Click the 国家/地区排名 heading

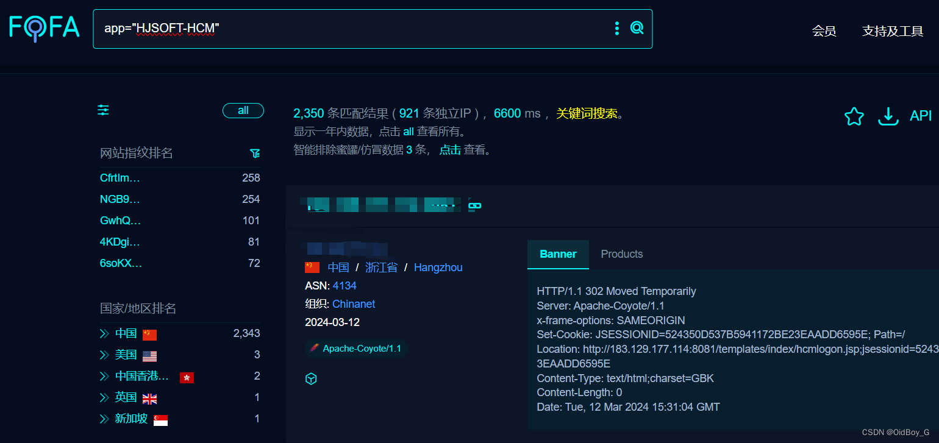(x=138, y=308)
